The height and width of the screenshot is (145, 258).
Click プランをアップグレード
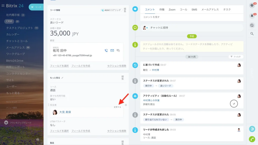click(x=21, y=123)
